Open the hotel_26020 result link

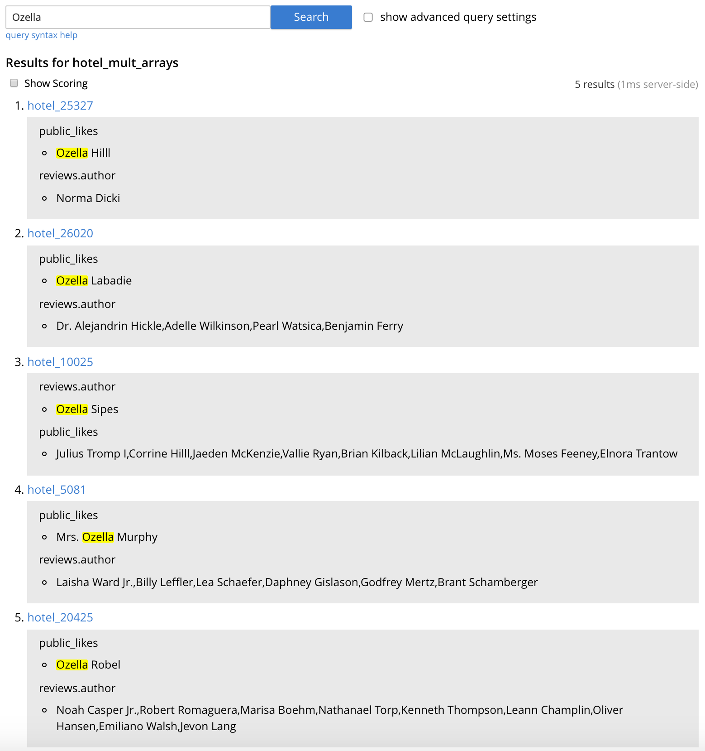60,233
